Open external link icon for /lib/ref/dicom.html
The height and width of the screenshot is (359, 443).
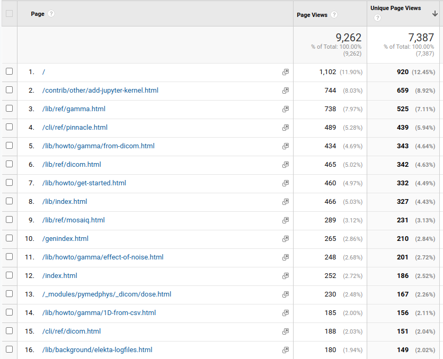286,165
